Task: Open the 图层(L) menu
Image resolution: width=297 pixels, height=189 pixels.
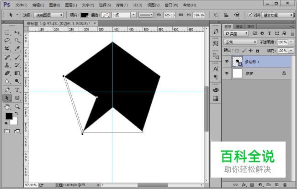Action: (x=71, y=5)
